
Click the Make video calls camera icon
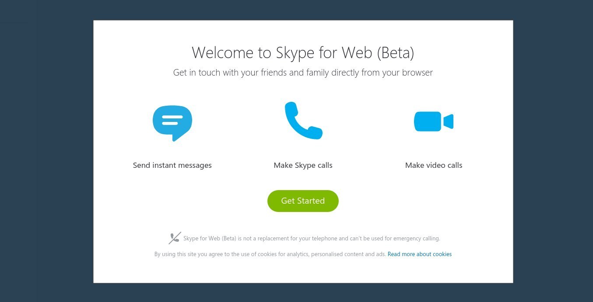click(433, 121)
